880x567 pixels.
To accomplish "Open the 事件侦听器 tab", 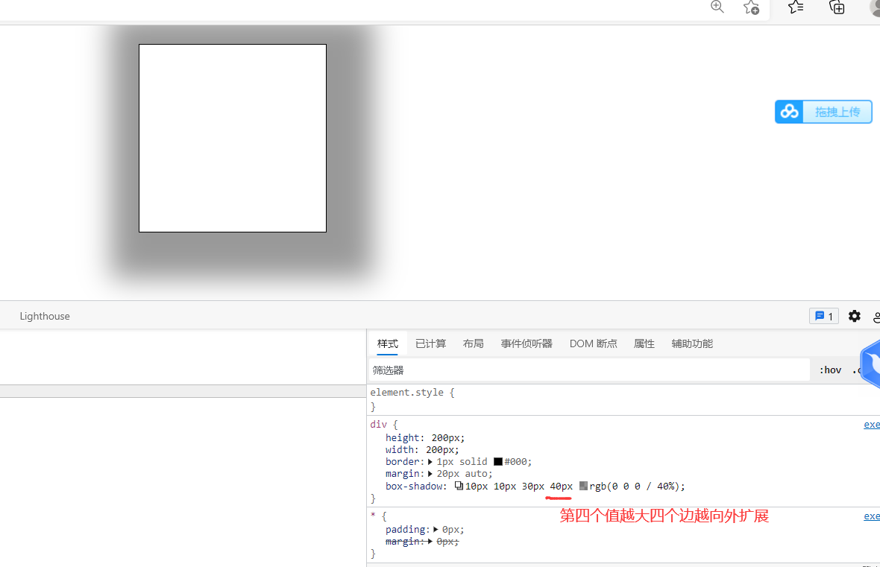I will [x=527, y=343].
